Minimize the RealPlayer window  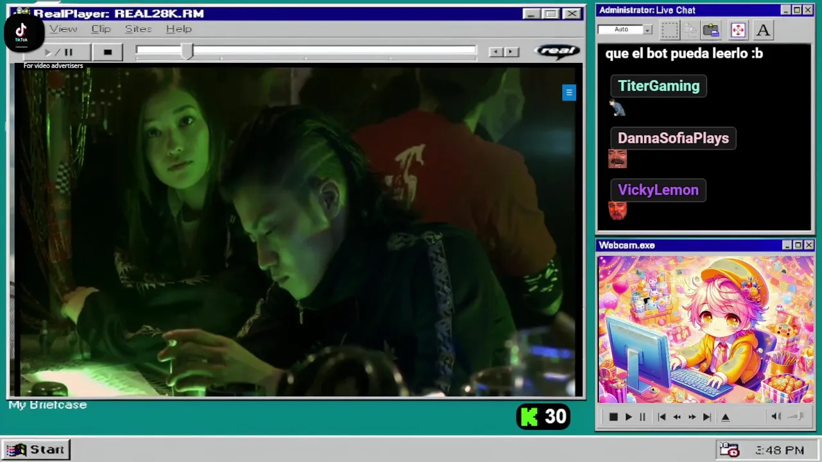pyautogui.click(x=530, y=13)
